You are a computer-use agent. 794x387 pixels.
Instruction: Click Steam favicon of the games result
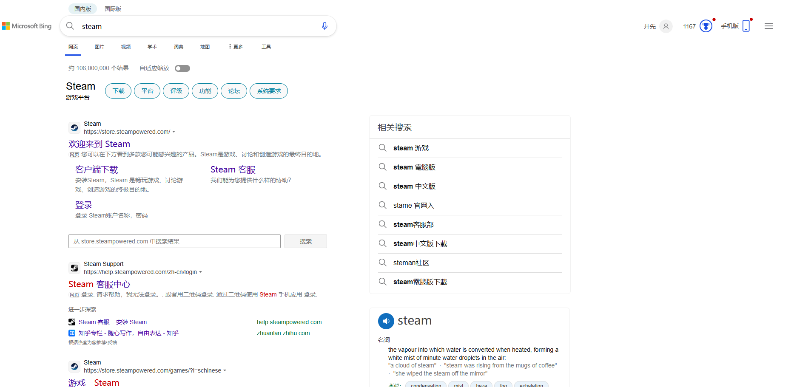(74, 366)
